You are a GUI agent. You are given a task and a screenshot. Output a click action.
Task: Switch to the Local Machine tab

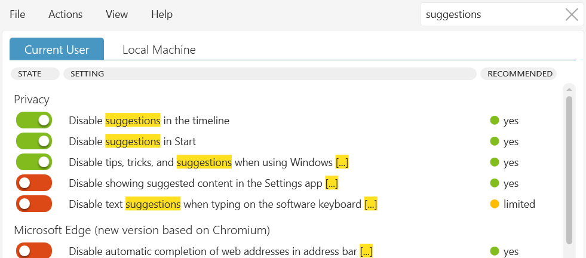[159, 50]
